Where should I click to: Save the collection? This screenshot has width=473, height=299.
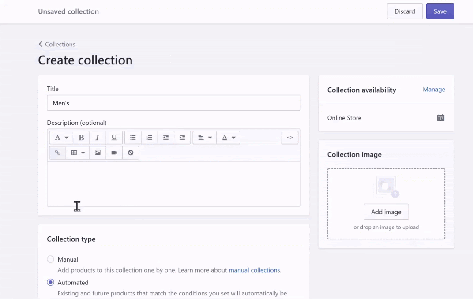[x=440, y=11]
